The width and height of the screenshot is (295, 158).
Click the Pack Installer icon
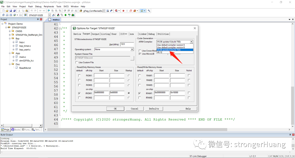73,15
